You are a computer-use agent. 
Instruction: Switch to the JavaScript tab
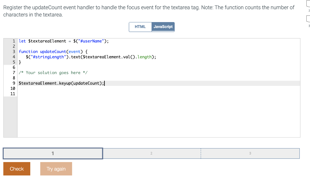163,27
